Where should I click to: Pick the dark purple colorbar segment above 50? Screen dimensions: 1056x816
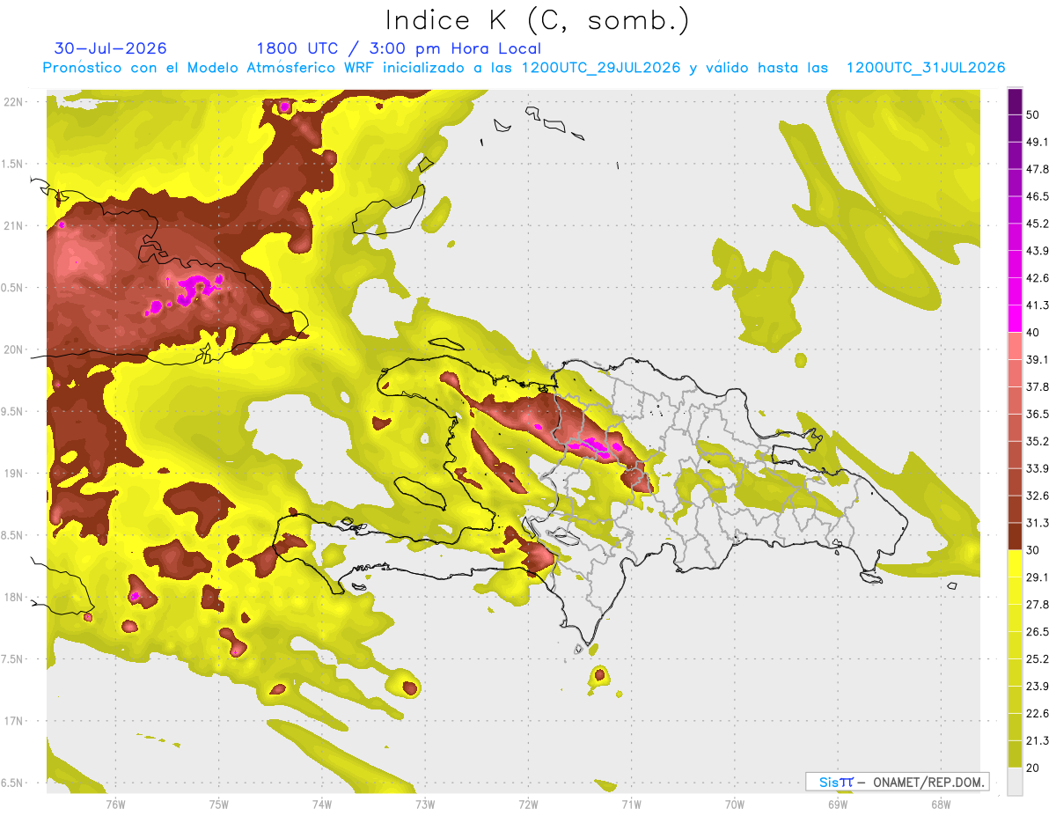coord(1015,101)
